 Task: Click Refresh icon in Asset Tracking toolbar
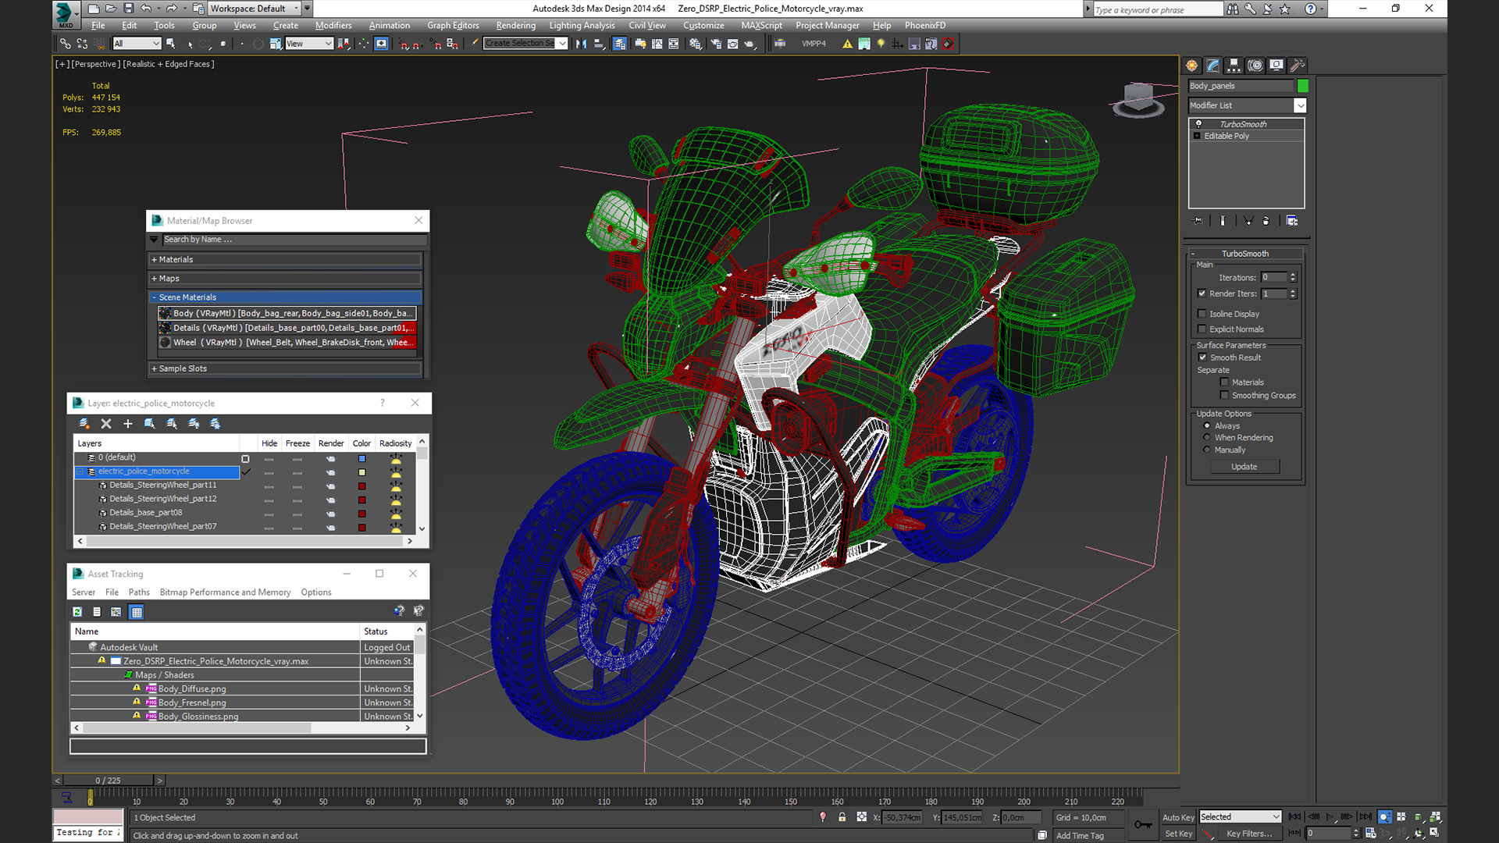point(77,612)
